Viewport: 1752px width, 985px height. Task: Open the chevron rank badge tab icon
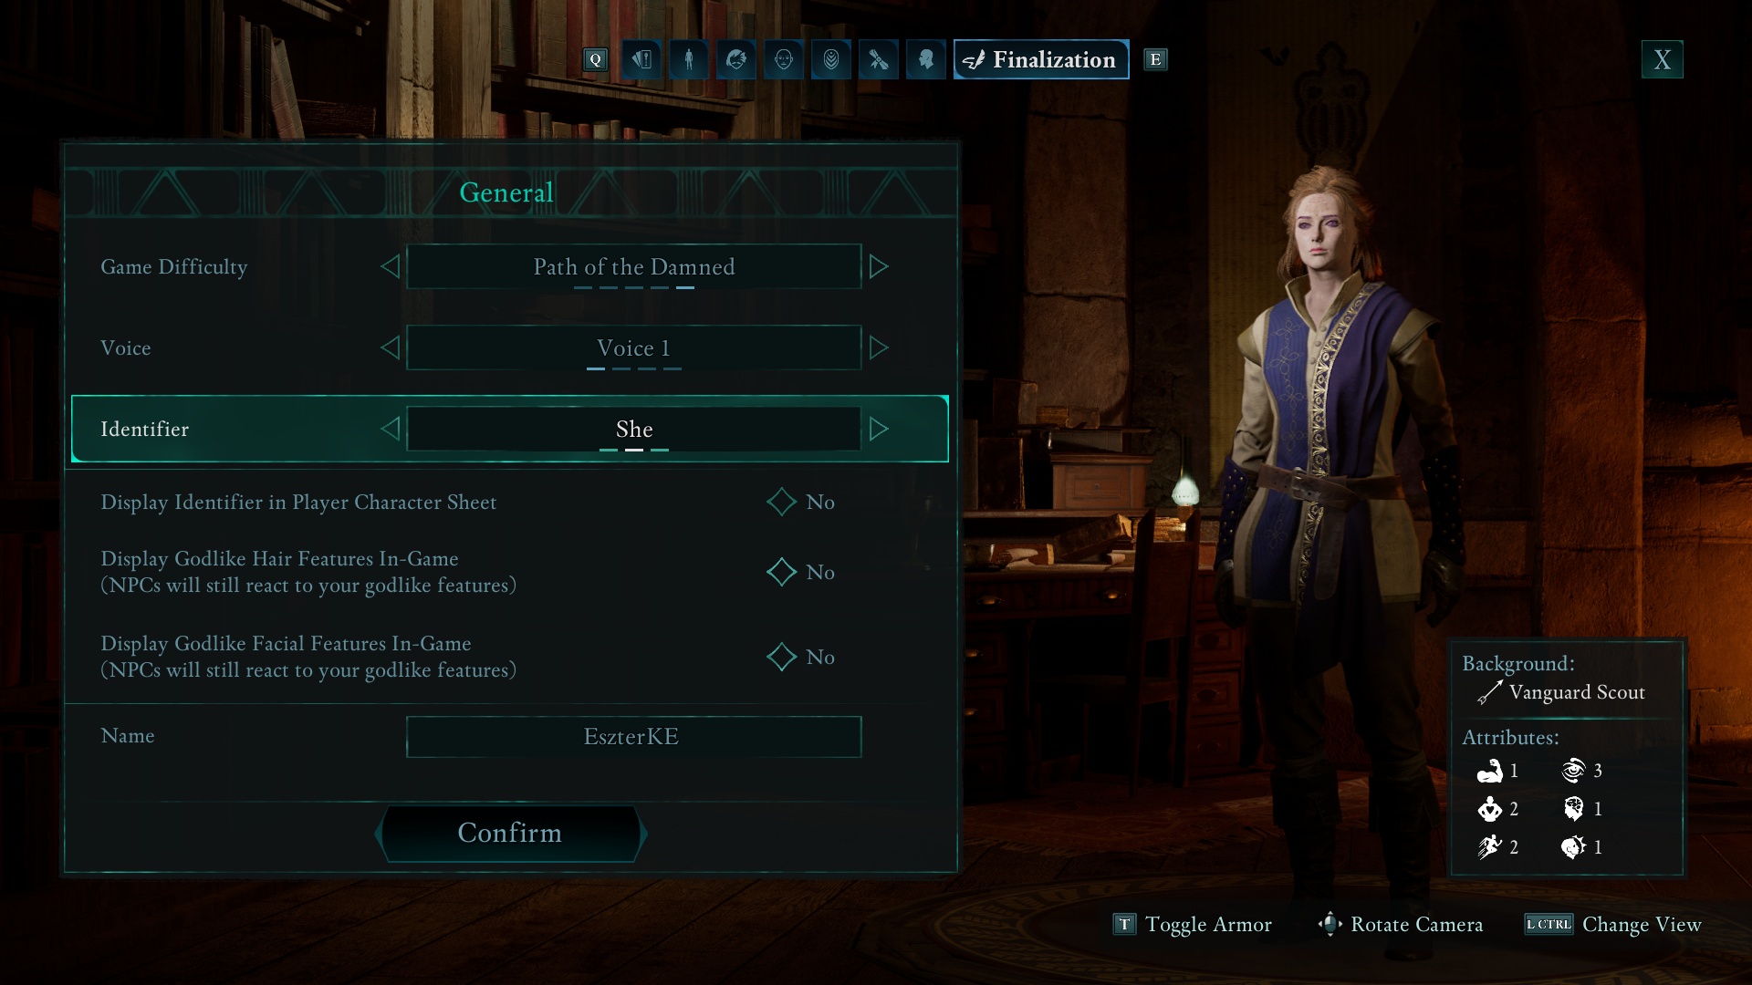[831, 59]
